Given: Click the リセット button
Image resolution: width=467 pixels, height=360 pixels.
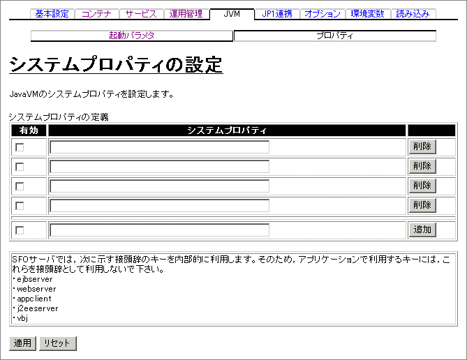Looking at the screenshot, I should pos(58,343).
